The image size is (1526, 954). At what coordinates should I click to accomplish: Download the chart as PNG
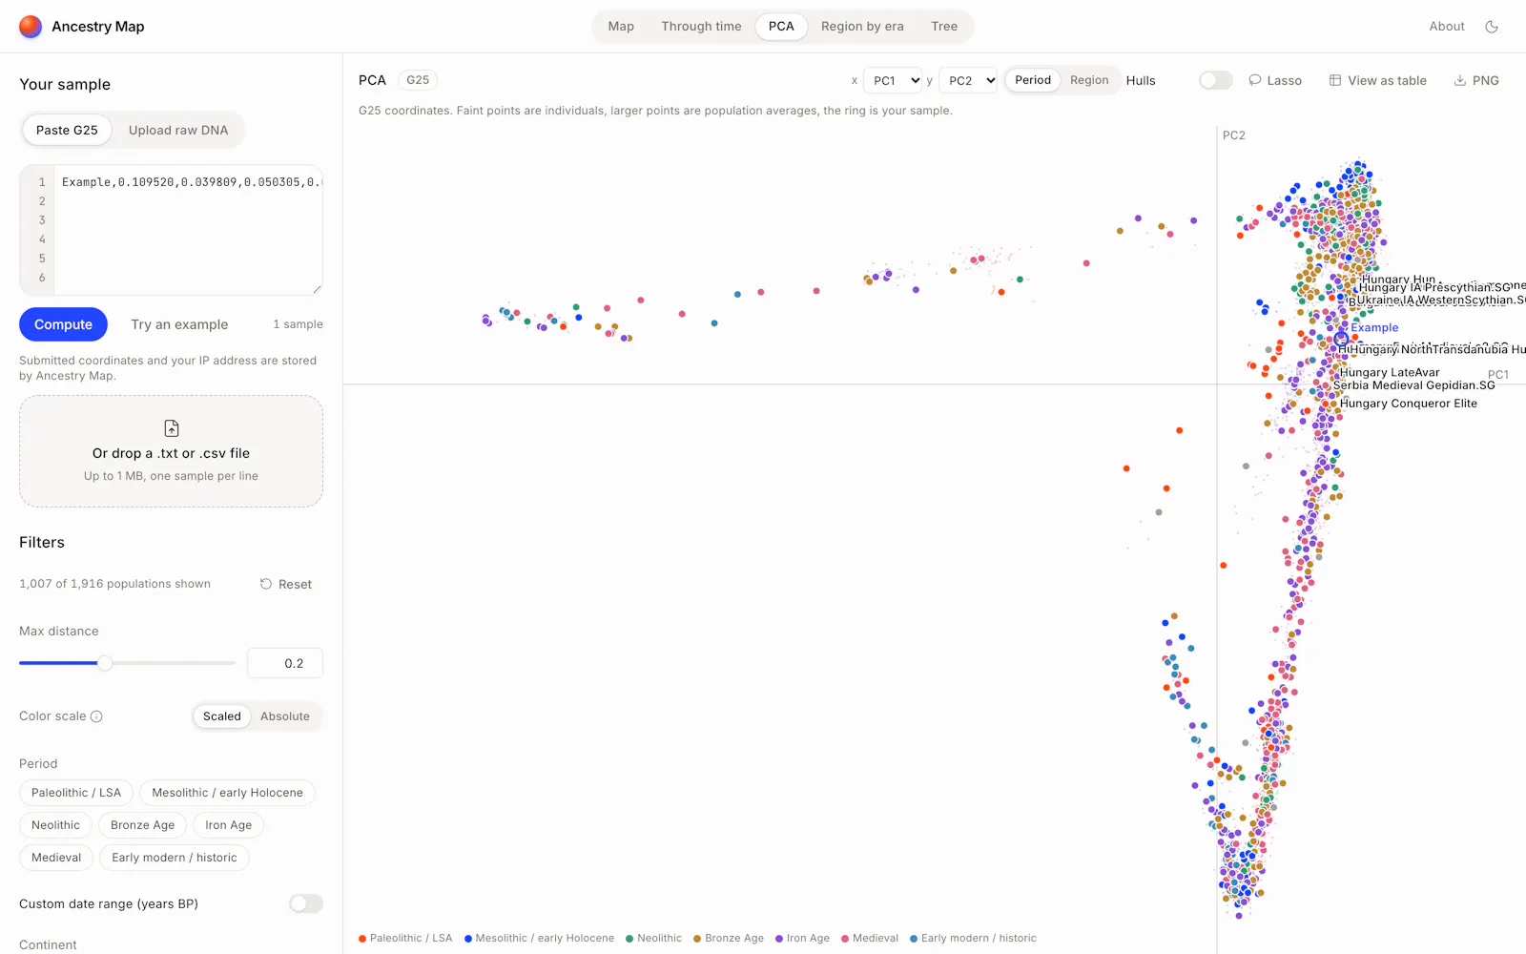[1476, 80]
